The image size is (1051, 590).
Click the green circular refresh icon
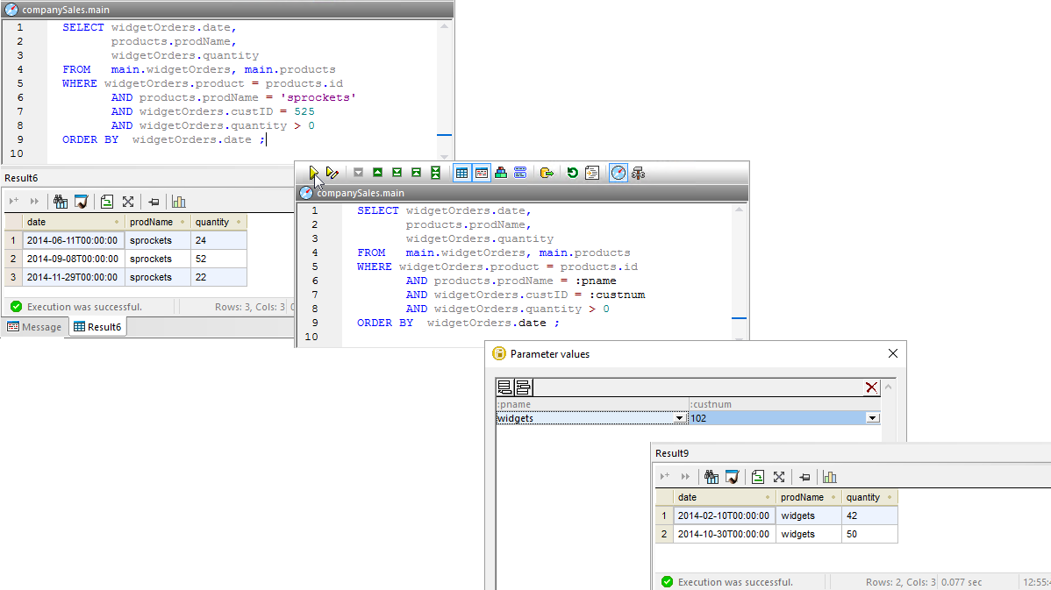coord(572,173)
